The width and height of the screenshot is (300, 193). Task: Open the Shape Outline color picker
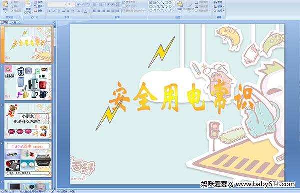(202, 6)
